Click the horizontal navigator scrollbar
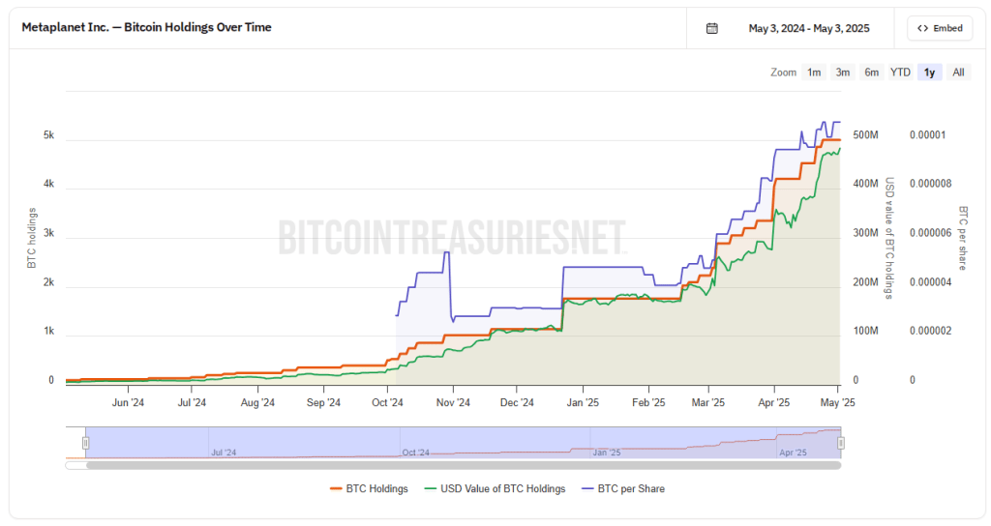 coord(464,465)
